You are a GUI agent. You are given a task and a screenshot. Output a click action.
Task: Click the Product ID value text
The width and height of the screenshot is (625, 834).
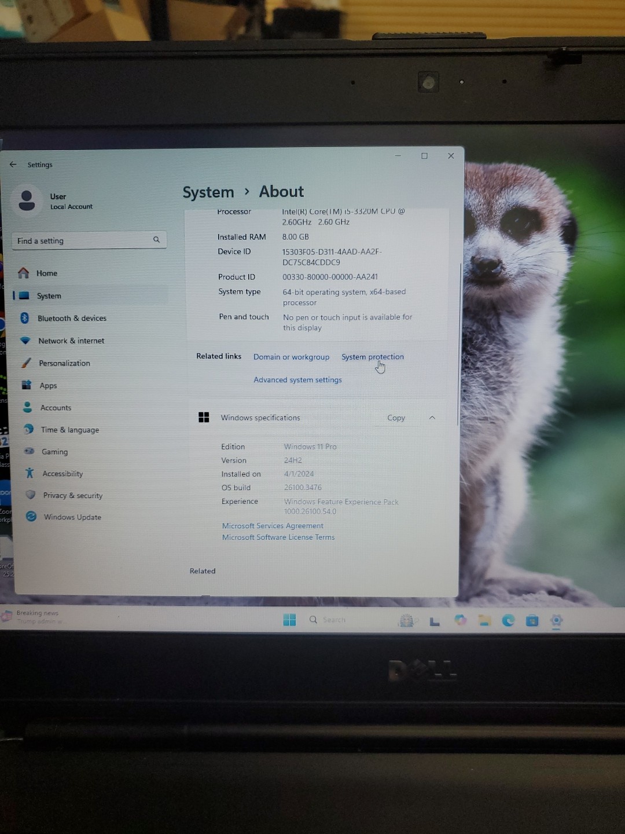(x=330, y=277)
